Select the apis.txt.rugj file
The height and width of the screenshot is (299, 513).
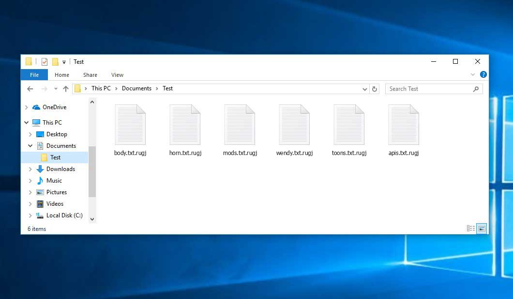click(404, 124)
